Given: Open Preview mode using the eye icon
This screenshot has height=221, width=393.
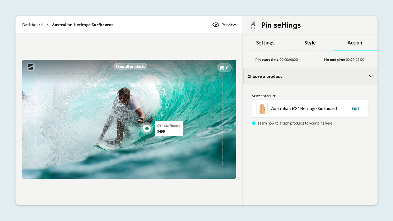Looking at the screenshot, I should (216, 25).
